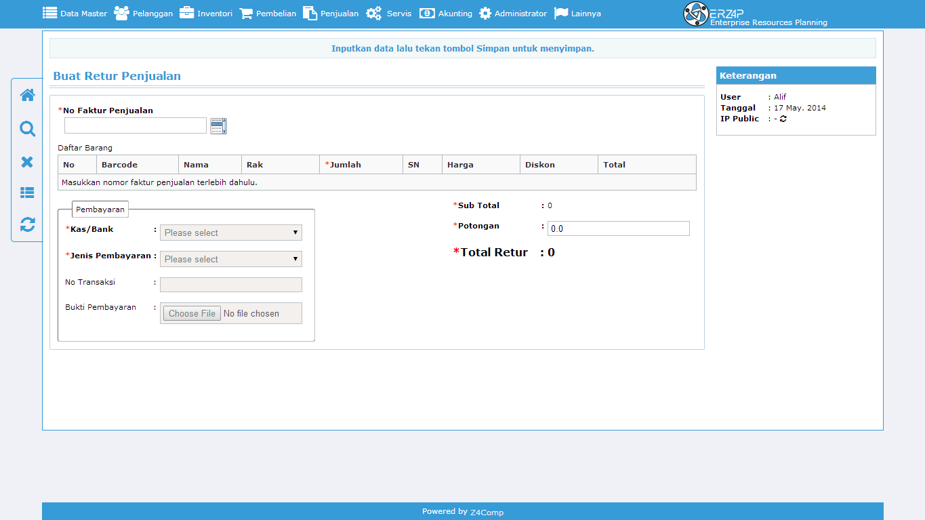Click the Jumlah column header

pyautogui.click(x=361, y=165)
